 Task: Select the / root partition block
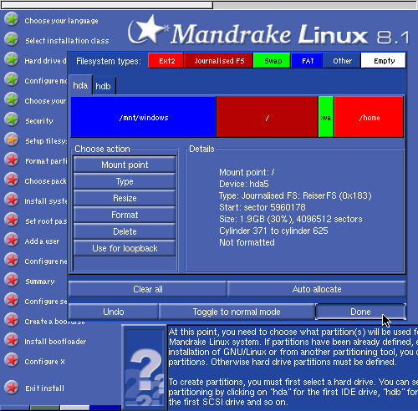[267, 117]
